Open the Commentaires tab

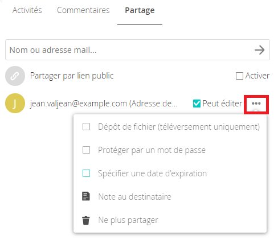[83, 10]
